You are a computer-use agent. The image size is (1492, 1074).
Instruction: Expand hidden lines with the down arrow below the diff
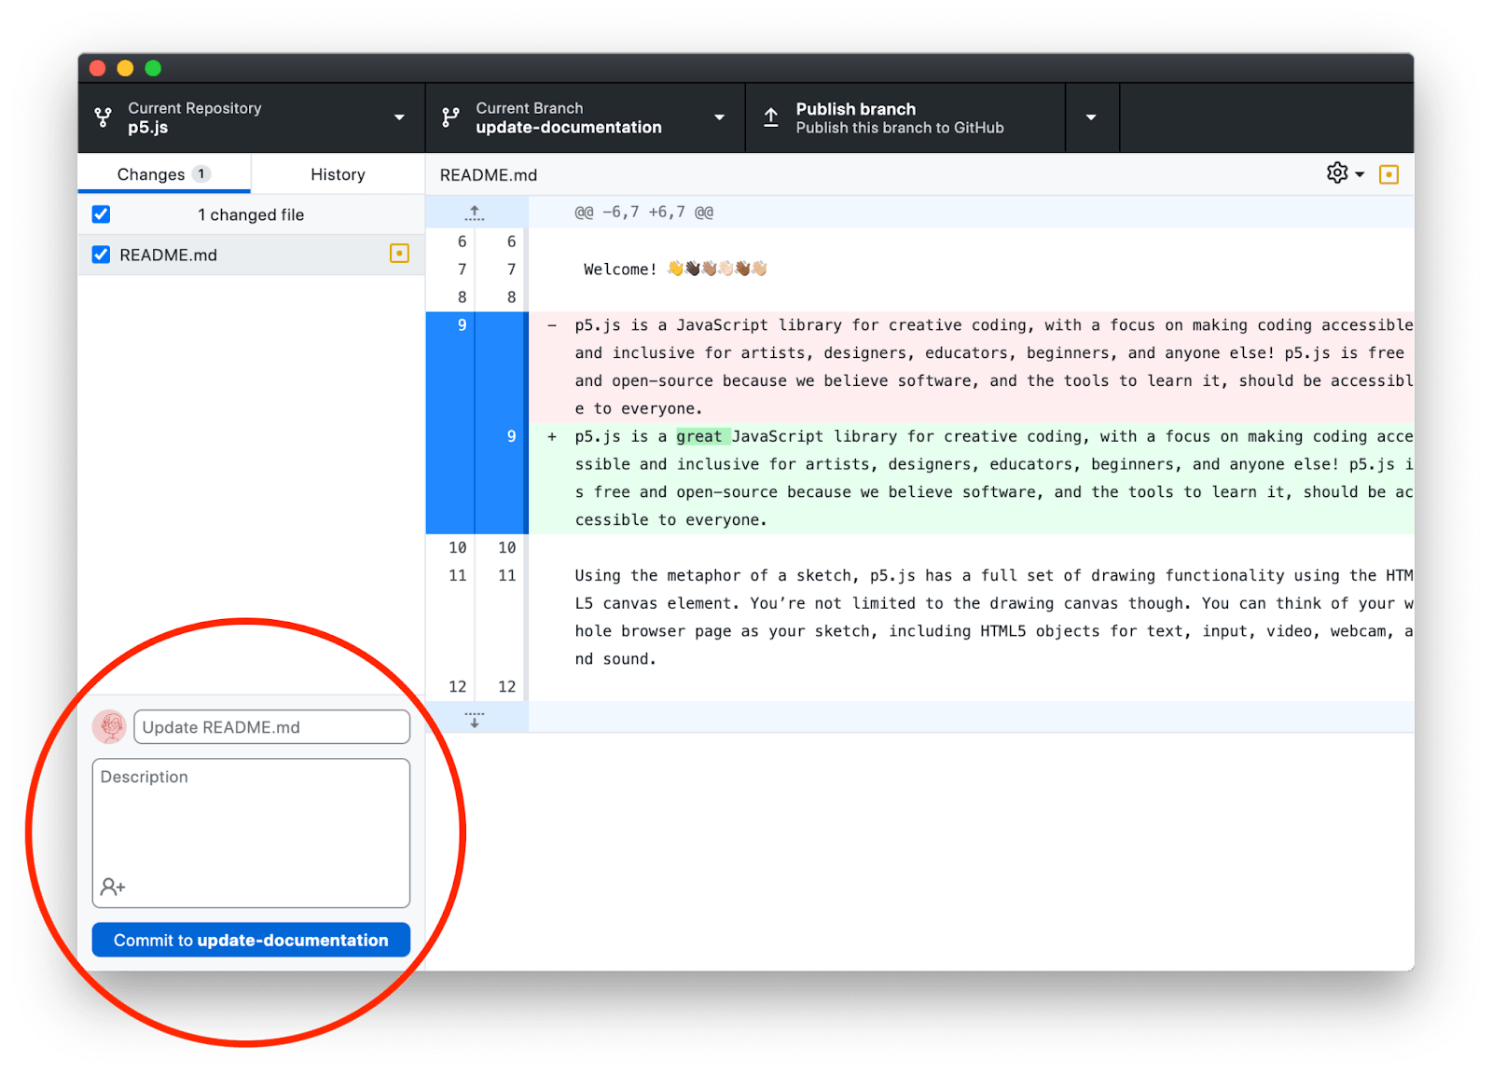475,719
